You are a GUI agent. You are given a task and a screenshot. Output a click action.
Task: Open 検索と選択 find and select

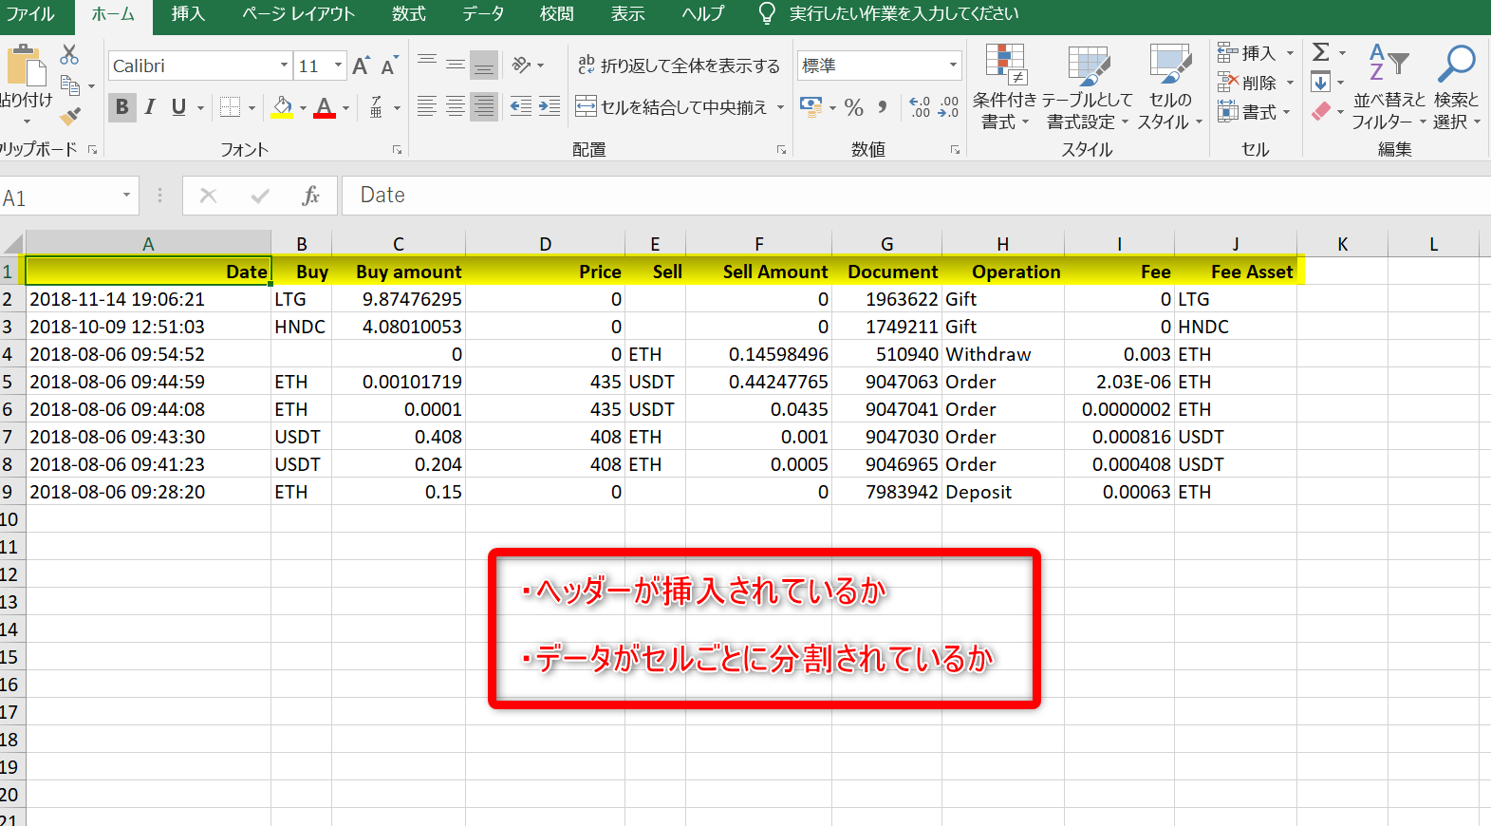(1457, 87)
